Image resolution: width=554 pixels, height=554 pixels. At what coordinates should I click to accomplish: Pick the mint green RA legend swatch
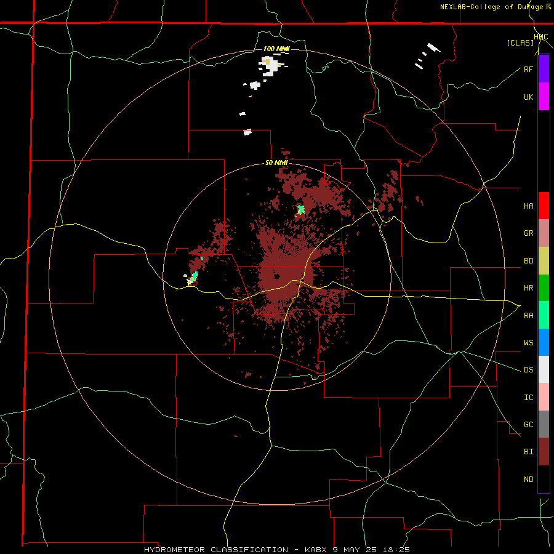pos(544,315)
